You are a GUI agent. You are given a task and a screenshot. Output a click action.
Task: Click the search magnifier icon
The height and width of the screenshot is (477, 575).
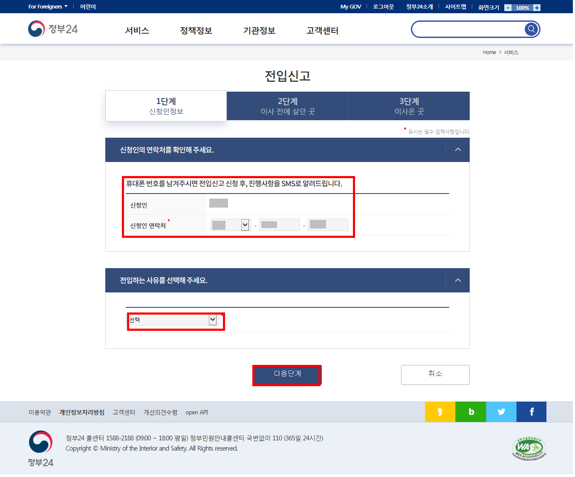pyautogui.click(x=531, y=29)
